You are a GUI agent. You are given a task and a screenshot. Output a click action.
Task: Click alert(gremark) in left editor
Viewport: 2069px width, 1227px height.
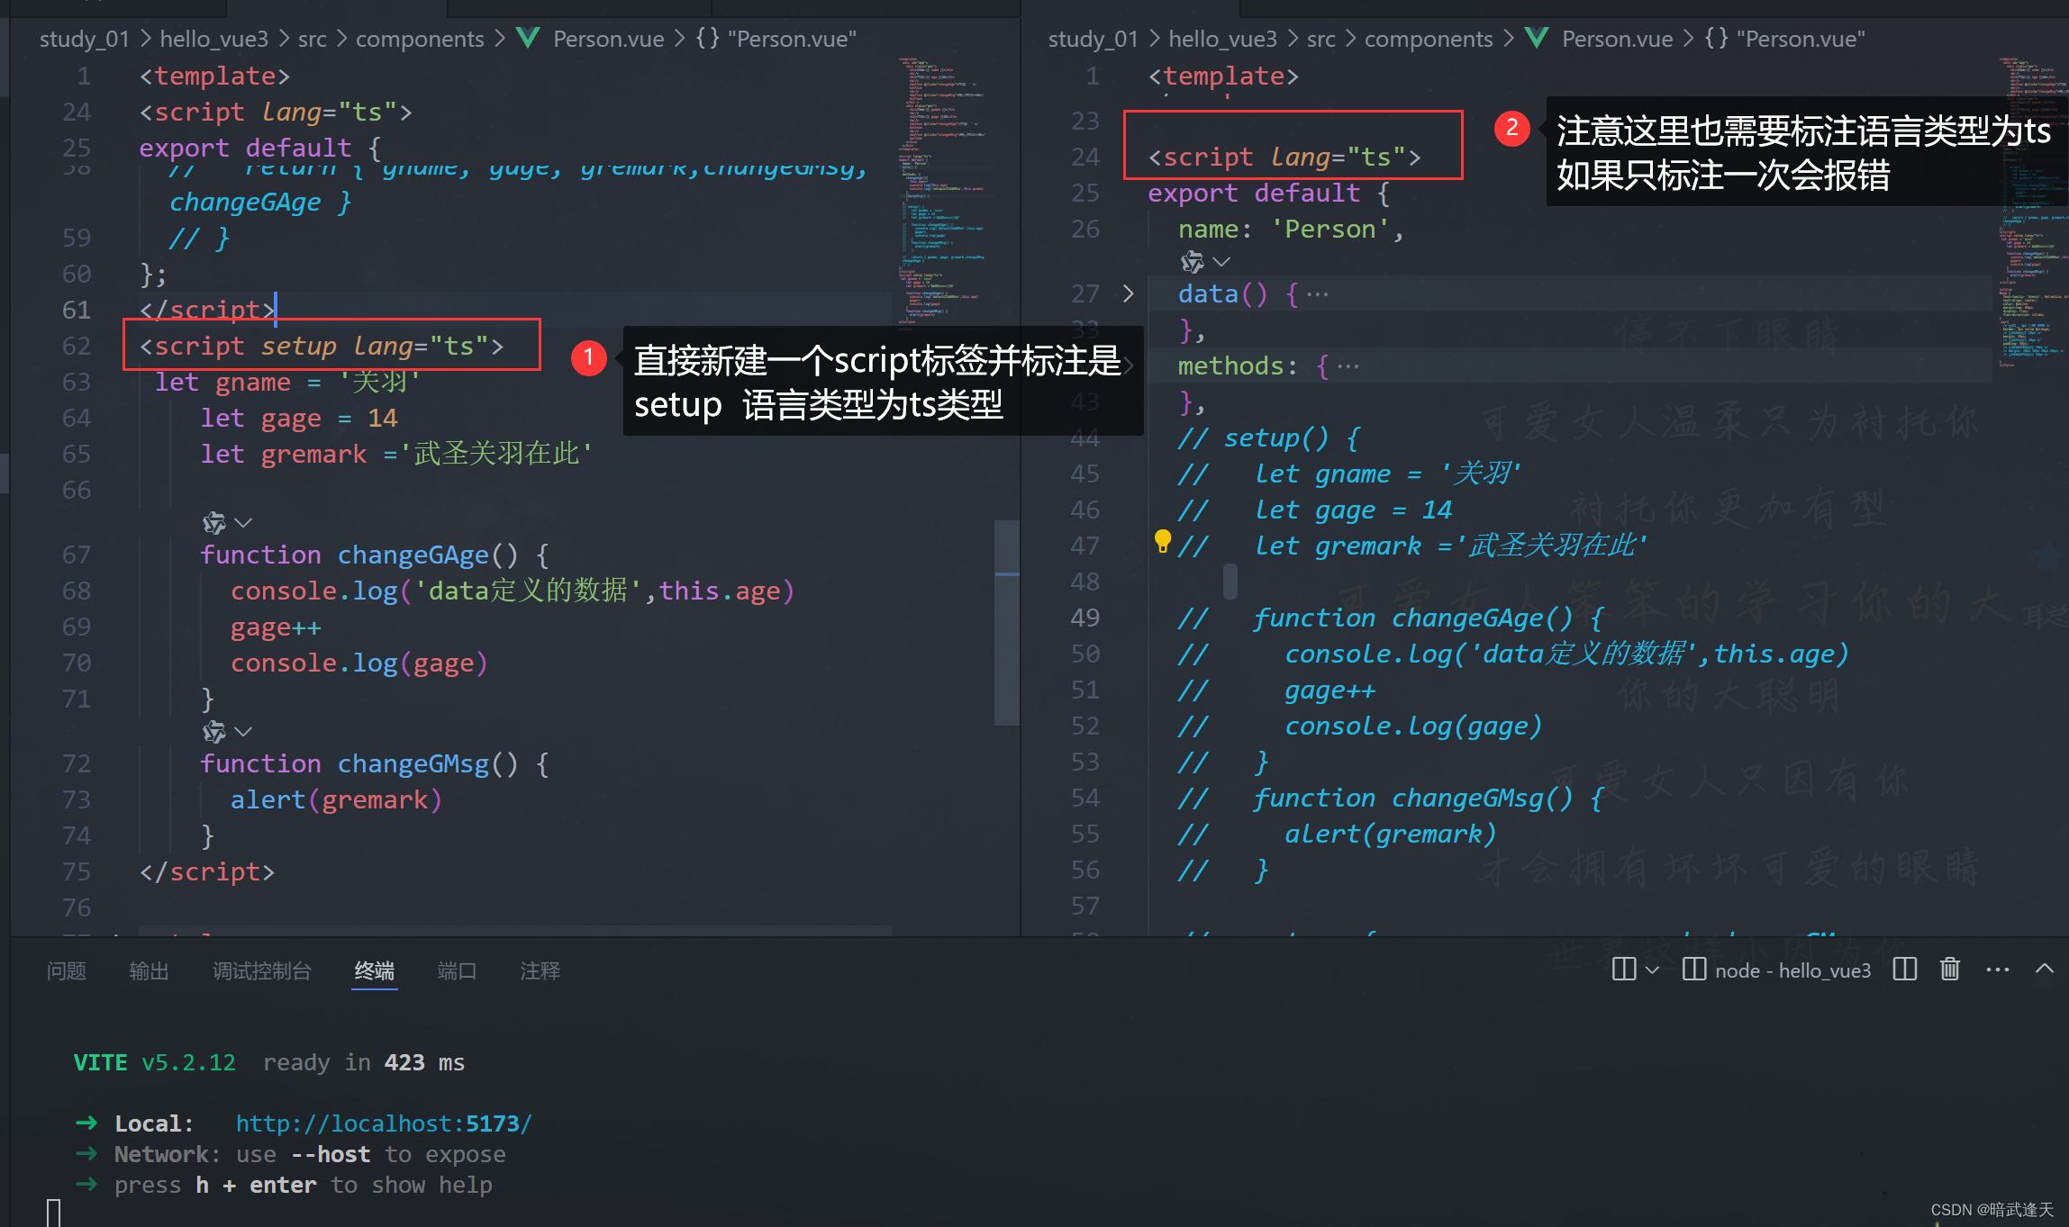point(336,799)
